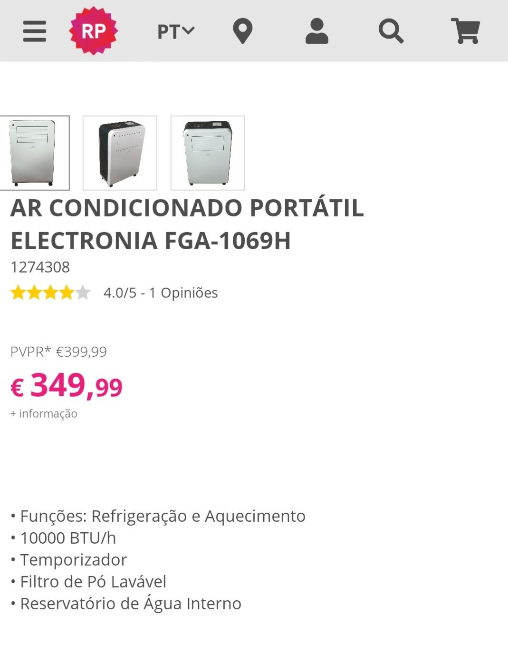The height and width of the screenshot is (645, 508).
Task: Open the user account icon
Action: pos(316,31)
